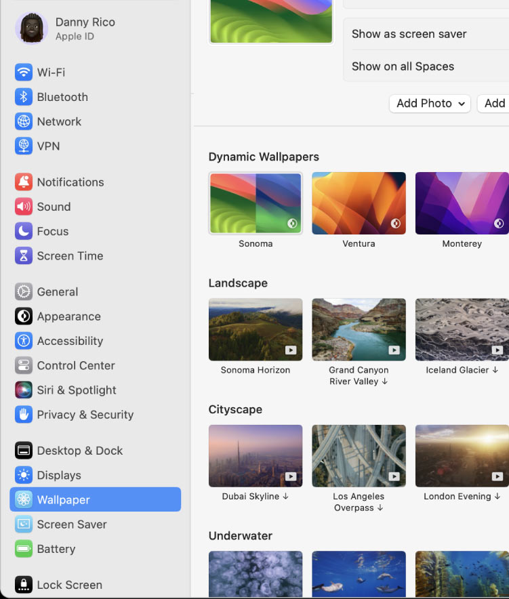Choose the Dubai Skyline wallpaper
The width and height of the screenshot is (509, 599).
tap(256, 456)
